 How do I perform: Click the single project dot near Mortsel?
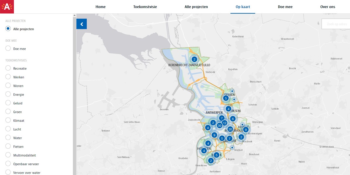(232, 148)
